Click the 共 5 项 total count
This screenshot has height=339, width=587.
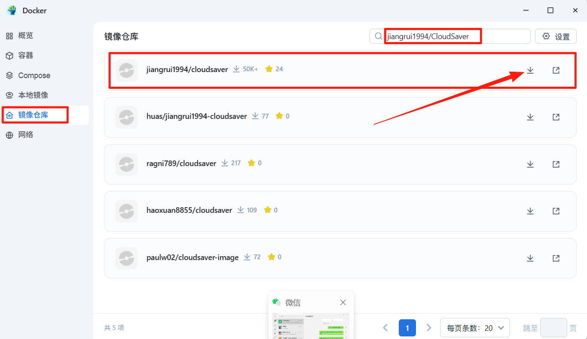click(114, 328)
